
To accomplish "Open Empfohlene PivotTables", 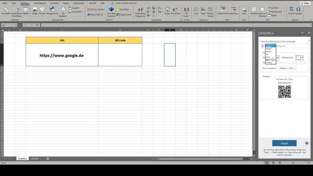I will point(17,12).
